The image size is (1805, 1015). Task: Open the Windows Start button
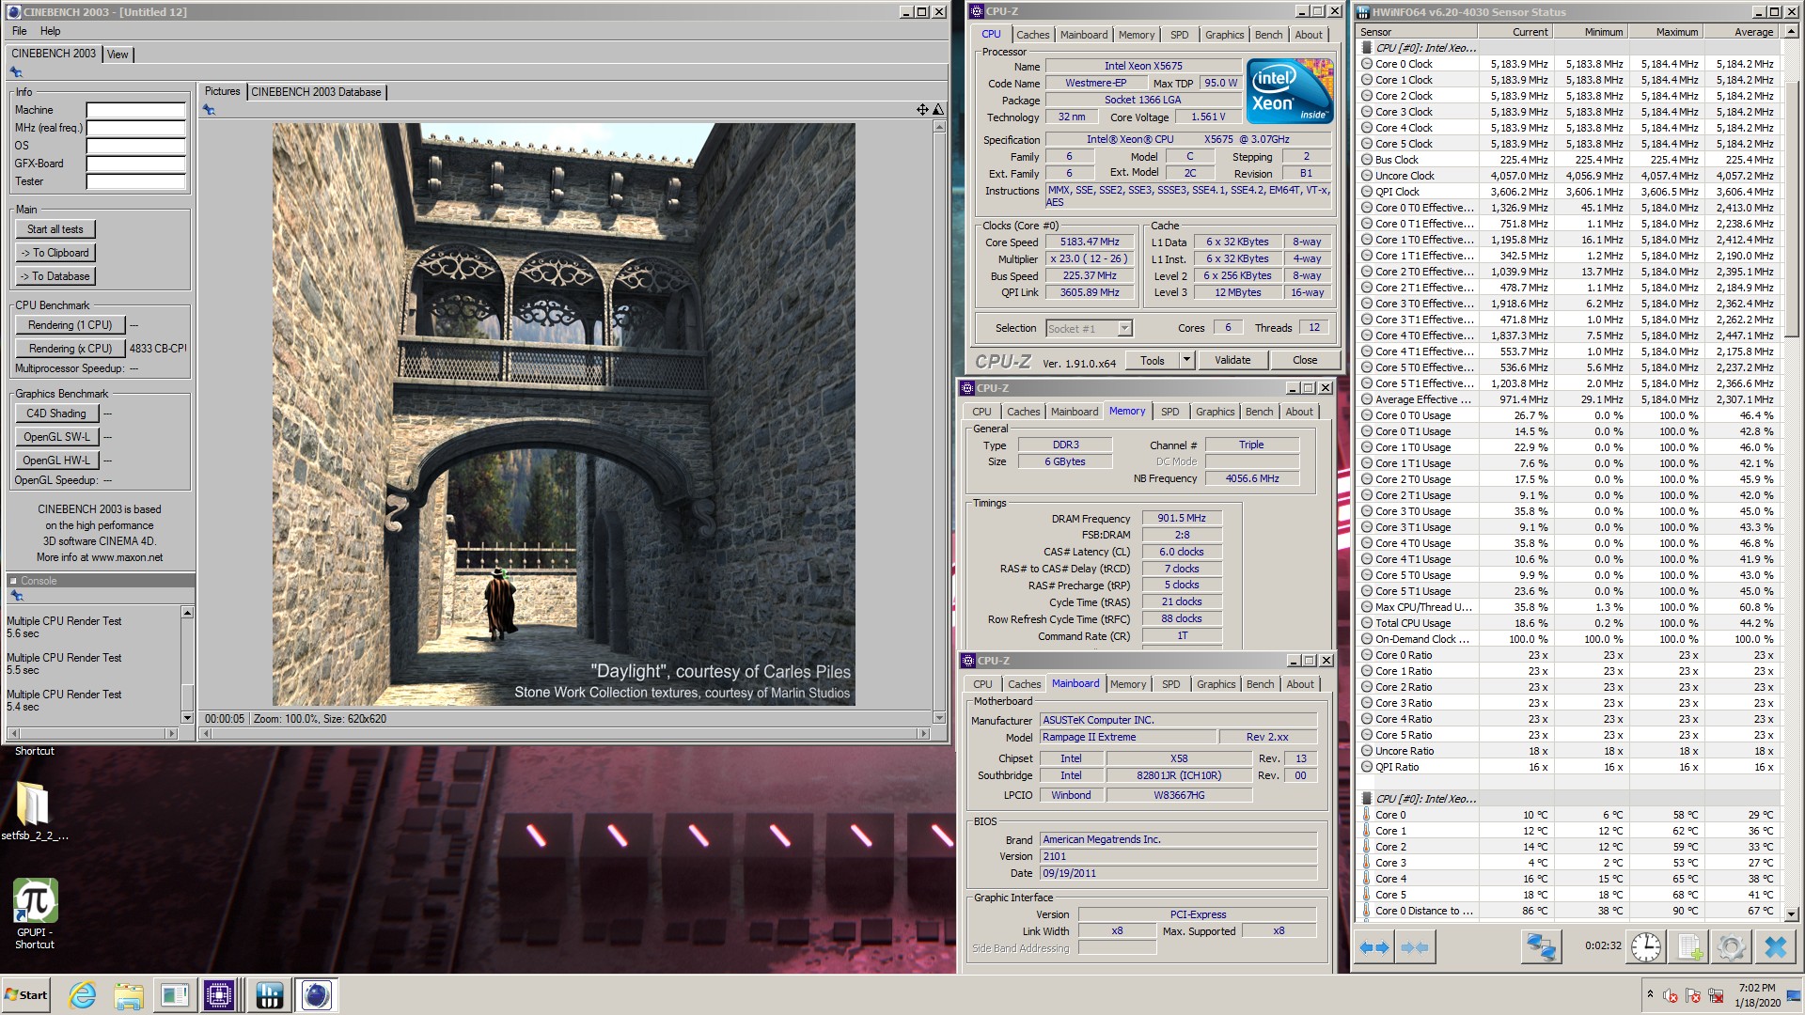tap(26, 995)
